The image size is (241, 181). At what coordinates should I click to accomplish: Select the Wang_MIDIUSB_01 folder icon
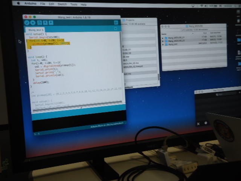(166, 38)
